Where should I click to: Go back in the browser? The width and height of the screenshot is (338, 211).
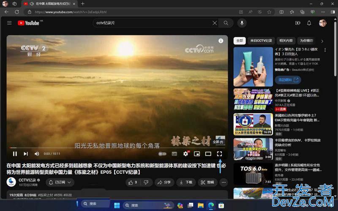click(x=6, y=12)
